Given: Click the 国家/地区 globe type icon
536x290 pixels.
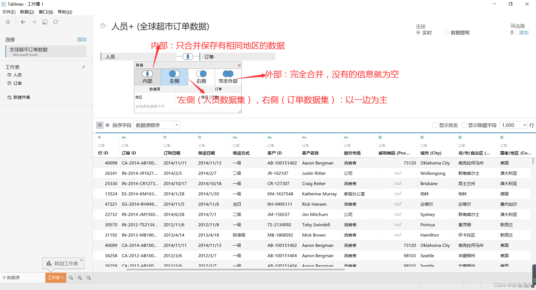Looking at the screenshot, I should (x=502, y=137).
